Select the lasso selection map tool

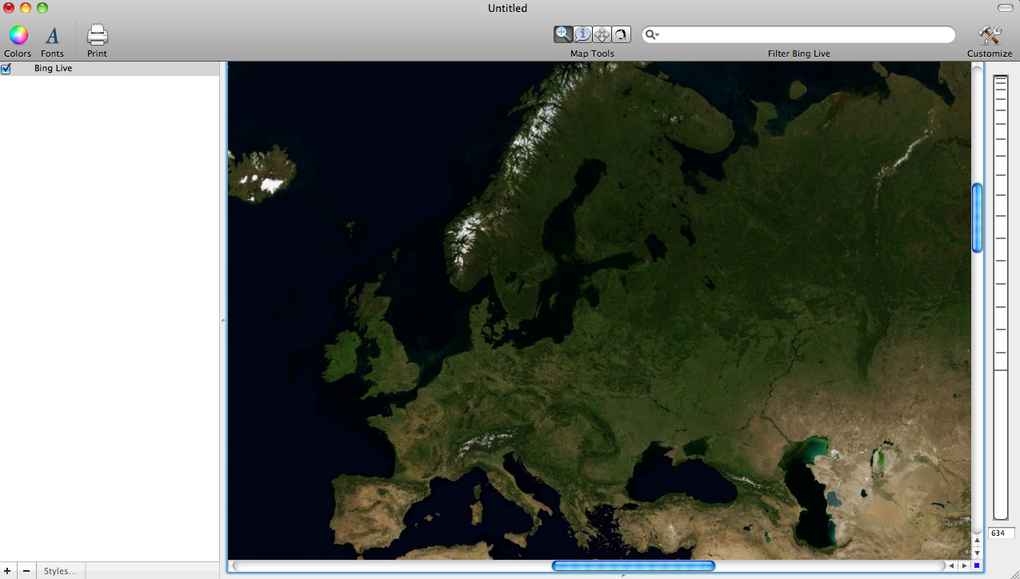(x=621, y=34)
